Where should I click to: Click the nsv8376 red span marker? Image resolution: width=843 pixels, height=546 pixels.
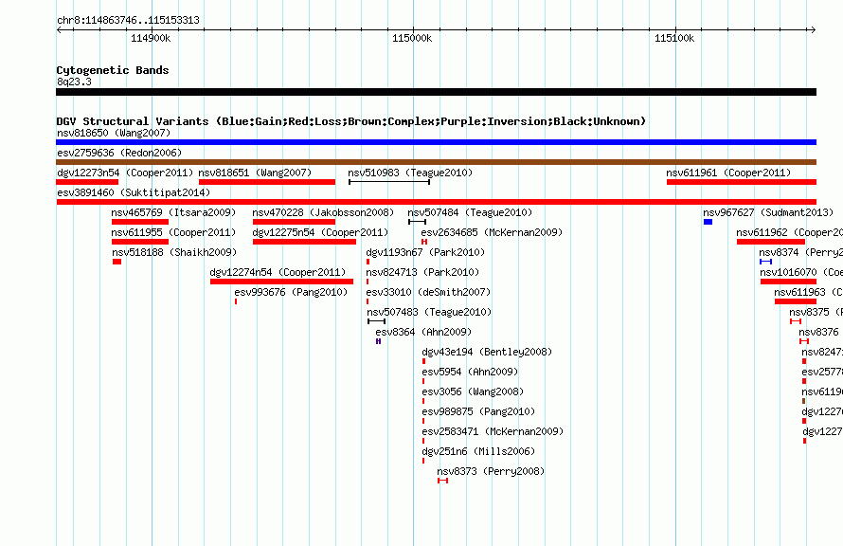[804, 341]
